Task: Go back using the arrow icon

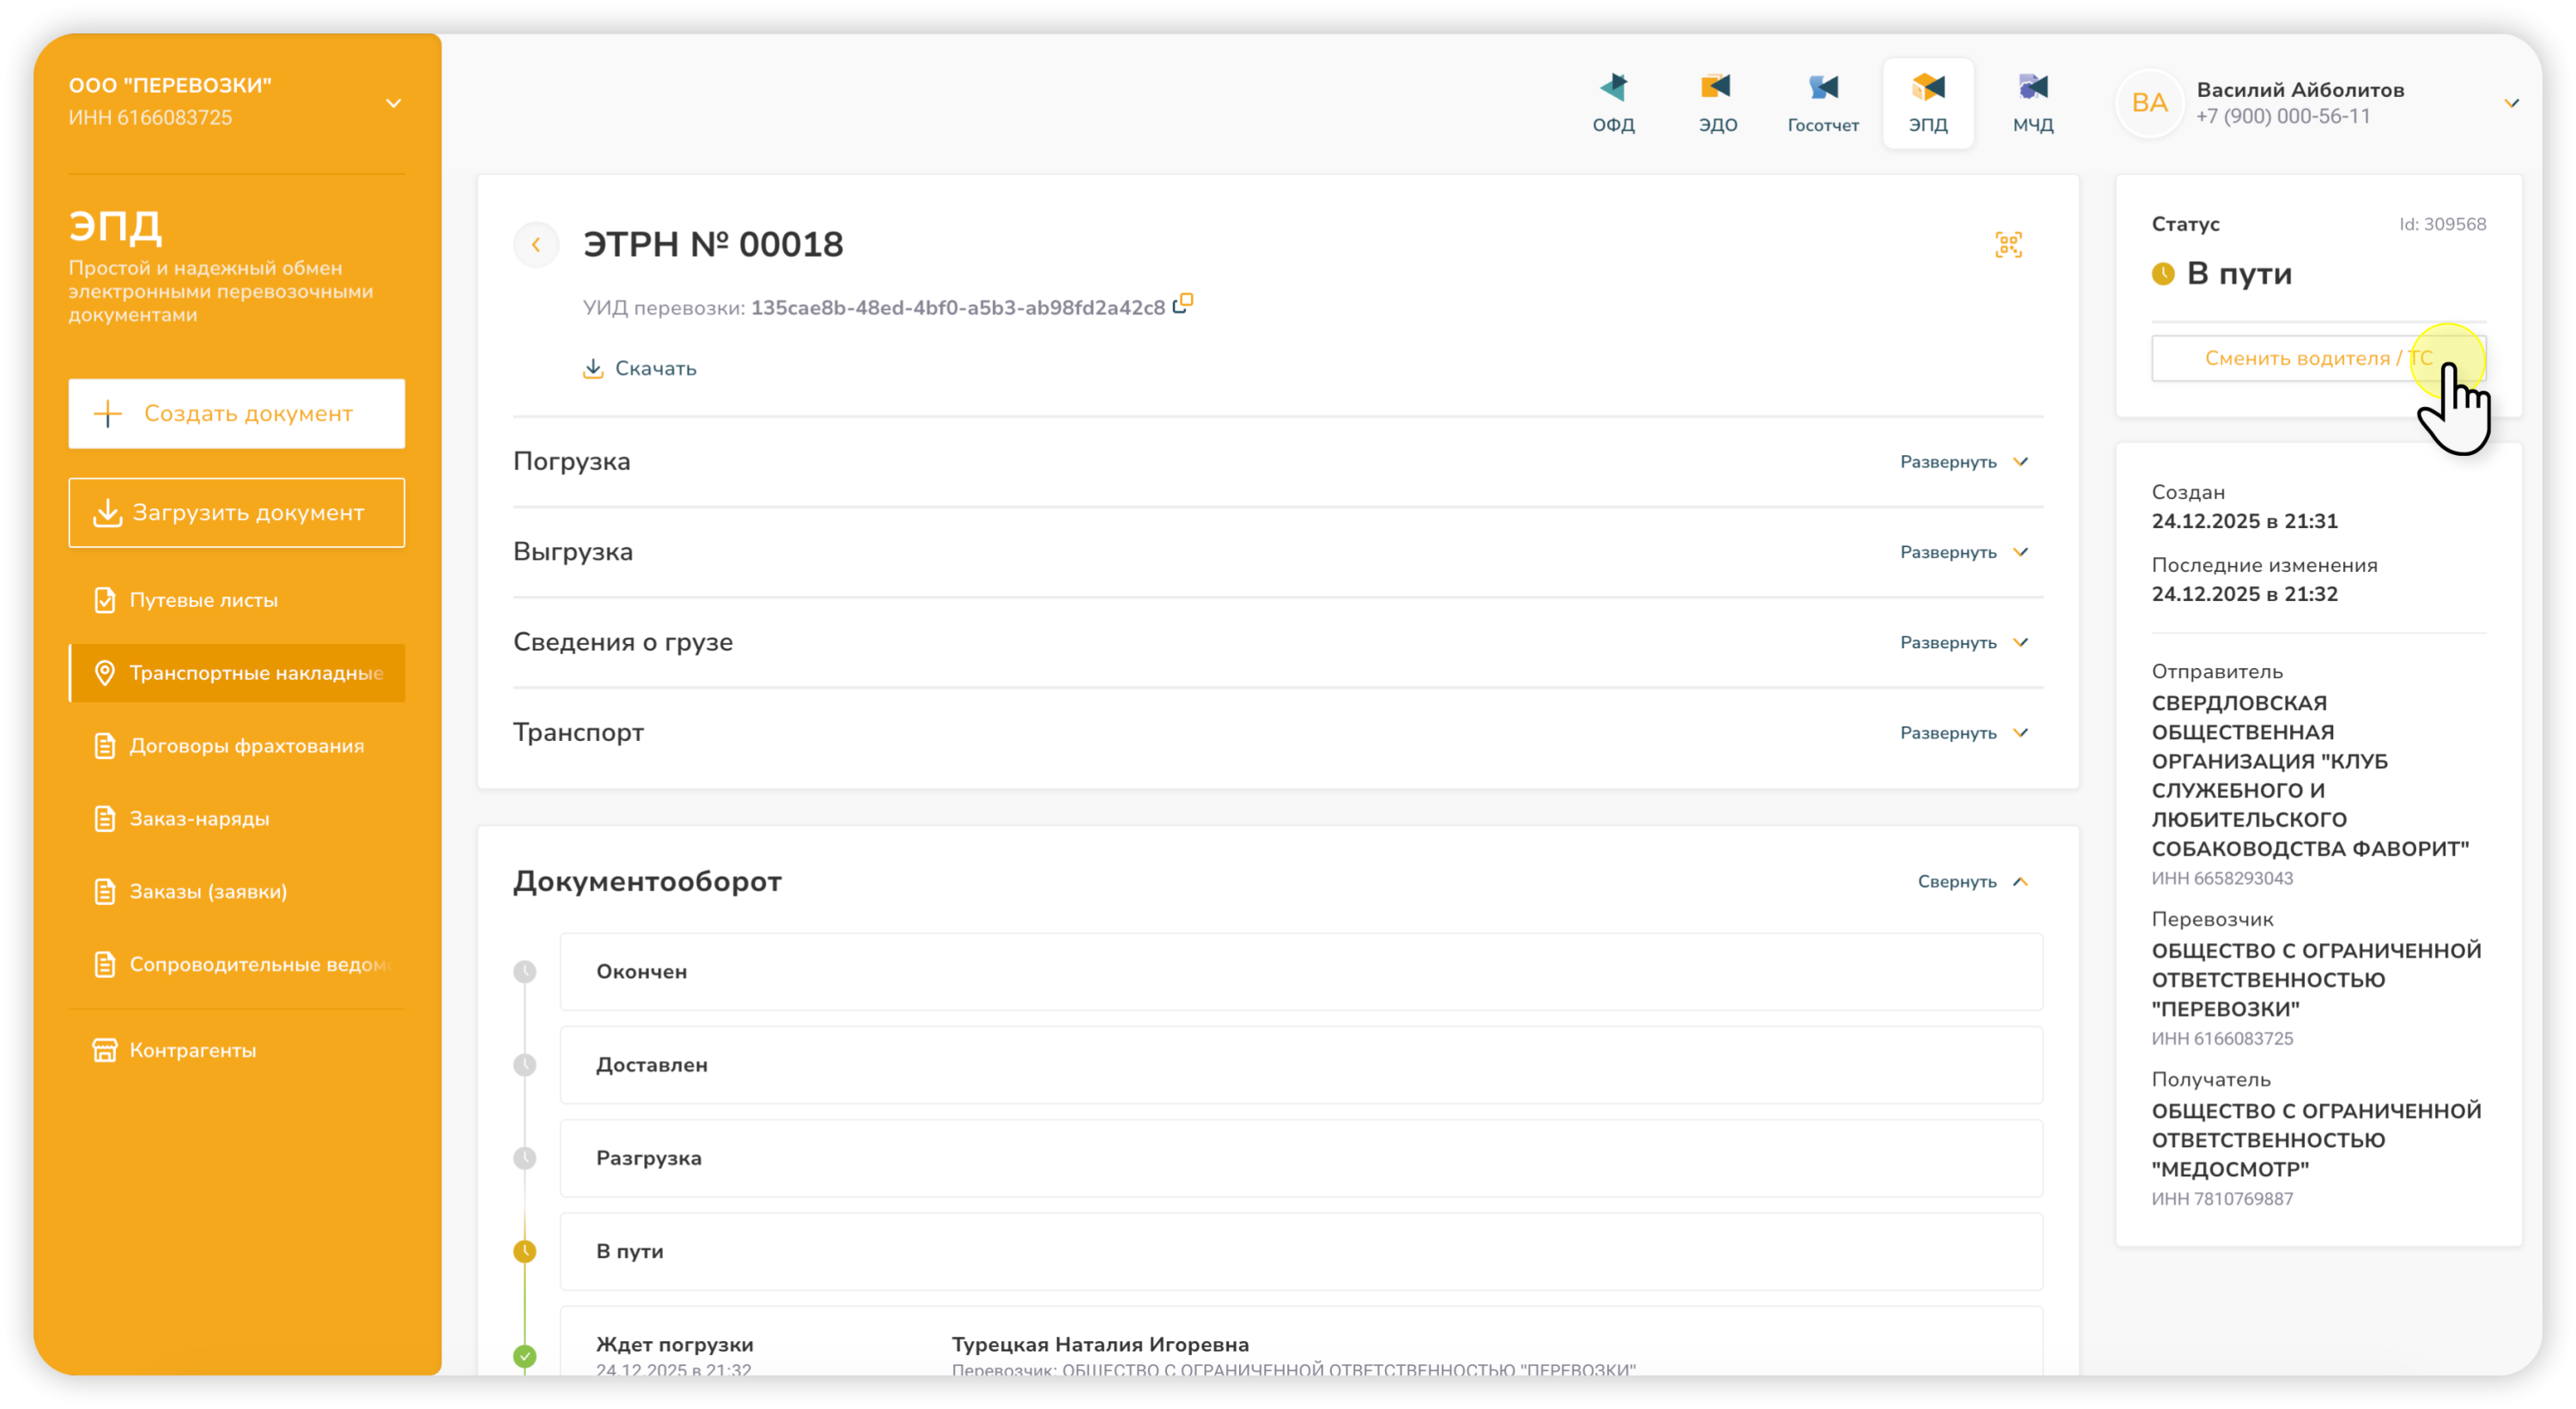Action: point(536,245)
